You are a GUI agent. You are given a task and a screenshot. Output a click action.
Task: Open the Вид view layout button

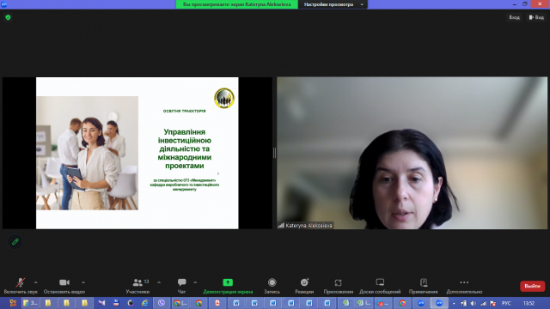(x=536, y=17)
